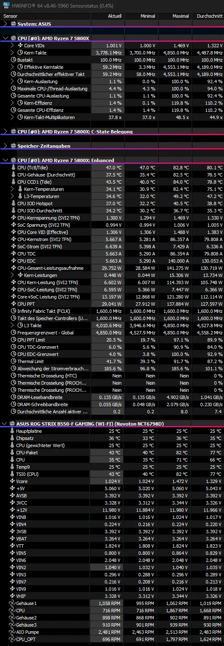Click the lightning icon of CPU PPT
The width and height of the screenshot is (224, 646).
(x=13, y=304)
